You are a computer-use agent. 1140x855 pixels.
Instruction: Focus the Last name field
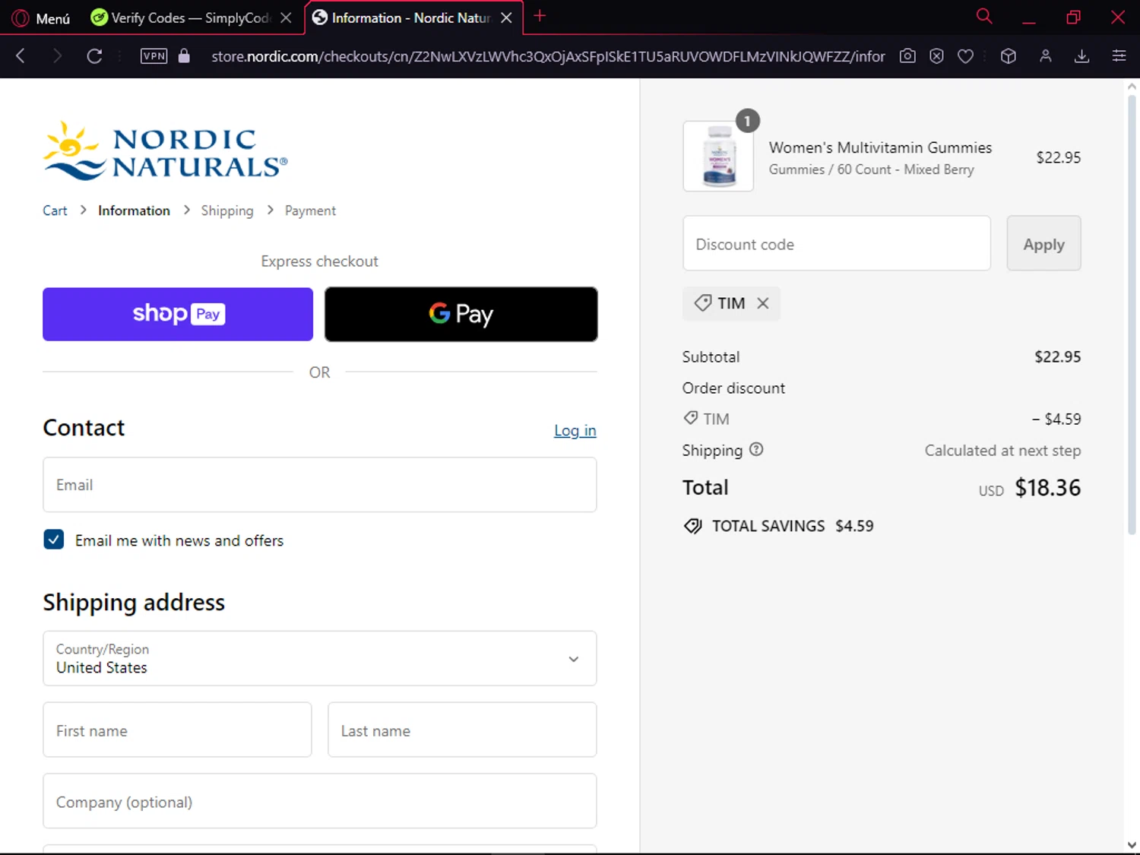click(462, 730)
